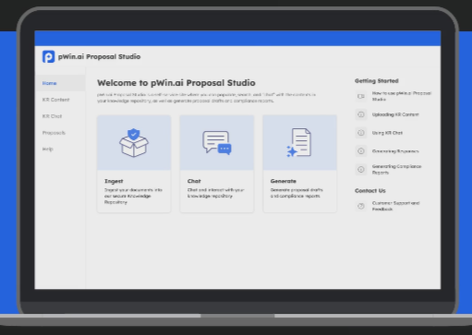472x335 pixels.
Task: Click the pWin.ai Proposal Studio header title
Action: (x=99, y=57)
